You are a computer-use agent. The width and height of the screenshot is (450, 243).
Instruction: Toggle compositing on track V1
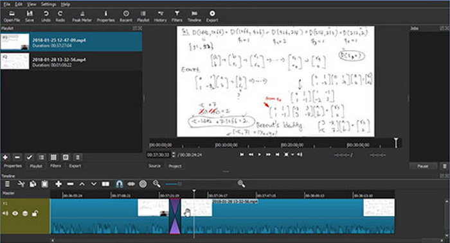(x=25, y=214)
